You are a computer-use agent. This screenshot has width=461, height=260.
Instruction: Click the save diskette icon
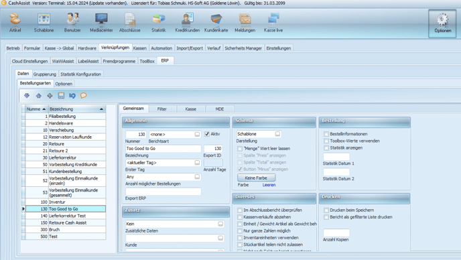[61, 96]
